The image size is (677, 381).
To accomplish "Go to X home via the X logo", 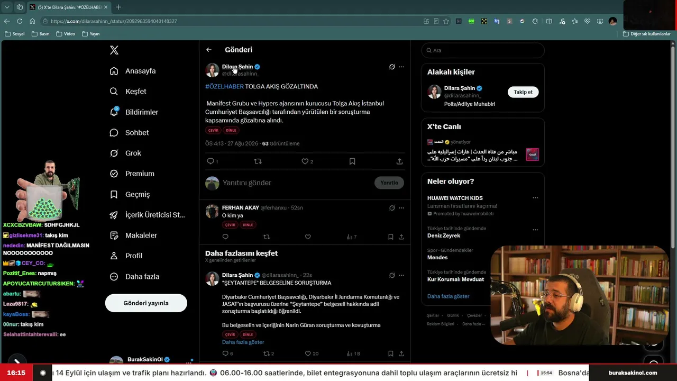I will pos(114,50).
